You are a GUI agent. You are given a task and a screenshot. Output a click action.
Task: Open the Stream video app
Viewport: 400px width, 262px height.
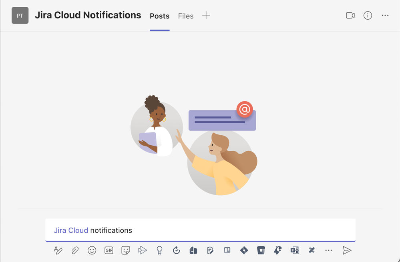pos(143,250)
